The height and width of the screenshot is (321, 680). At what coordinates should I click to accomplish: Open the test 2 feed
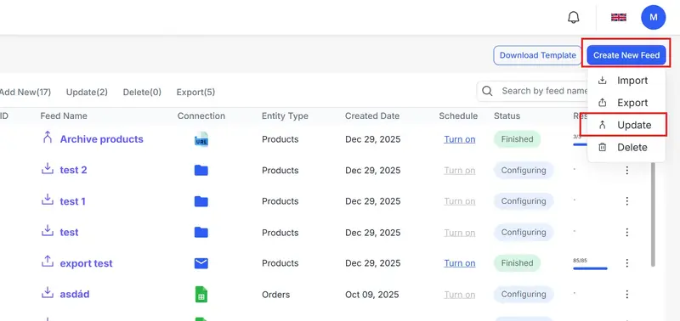coord(73,170)
